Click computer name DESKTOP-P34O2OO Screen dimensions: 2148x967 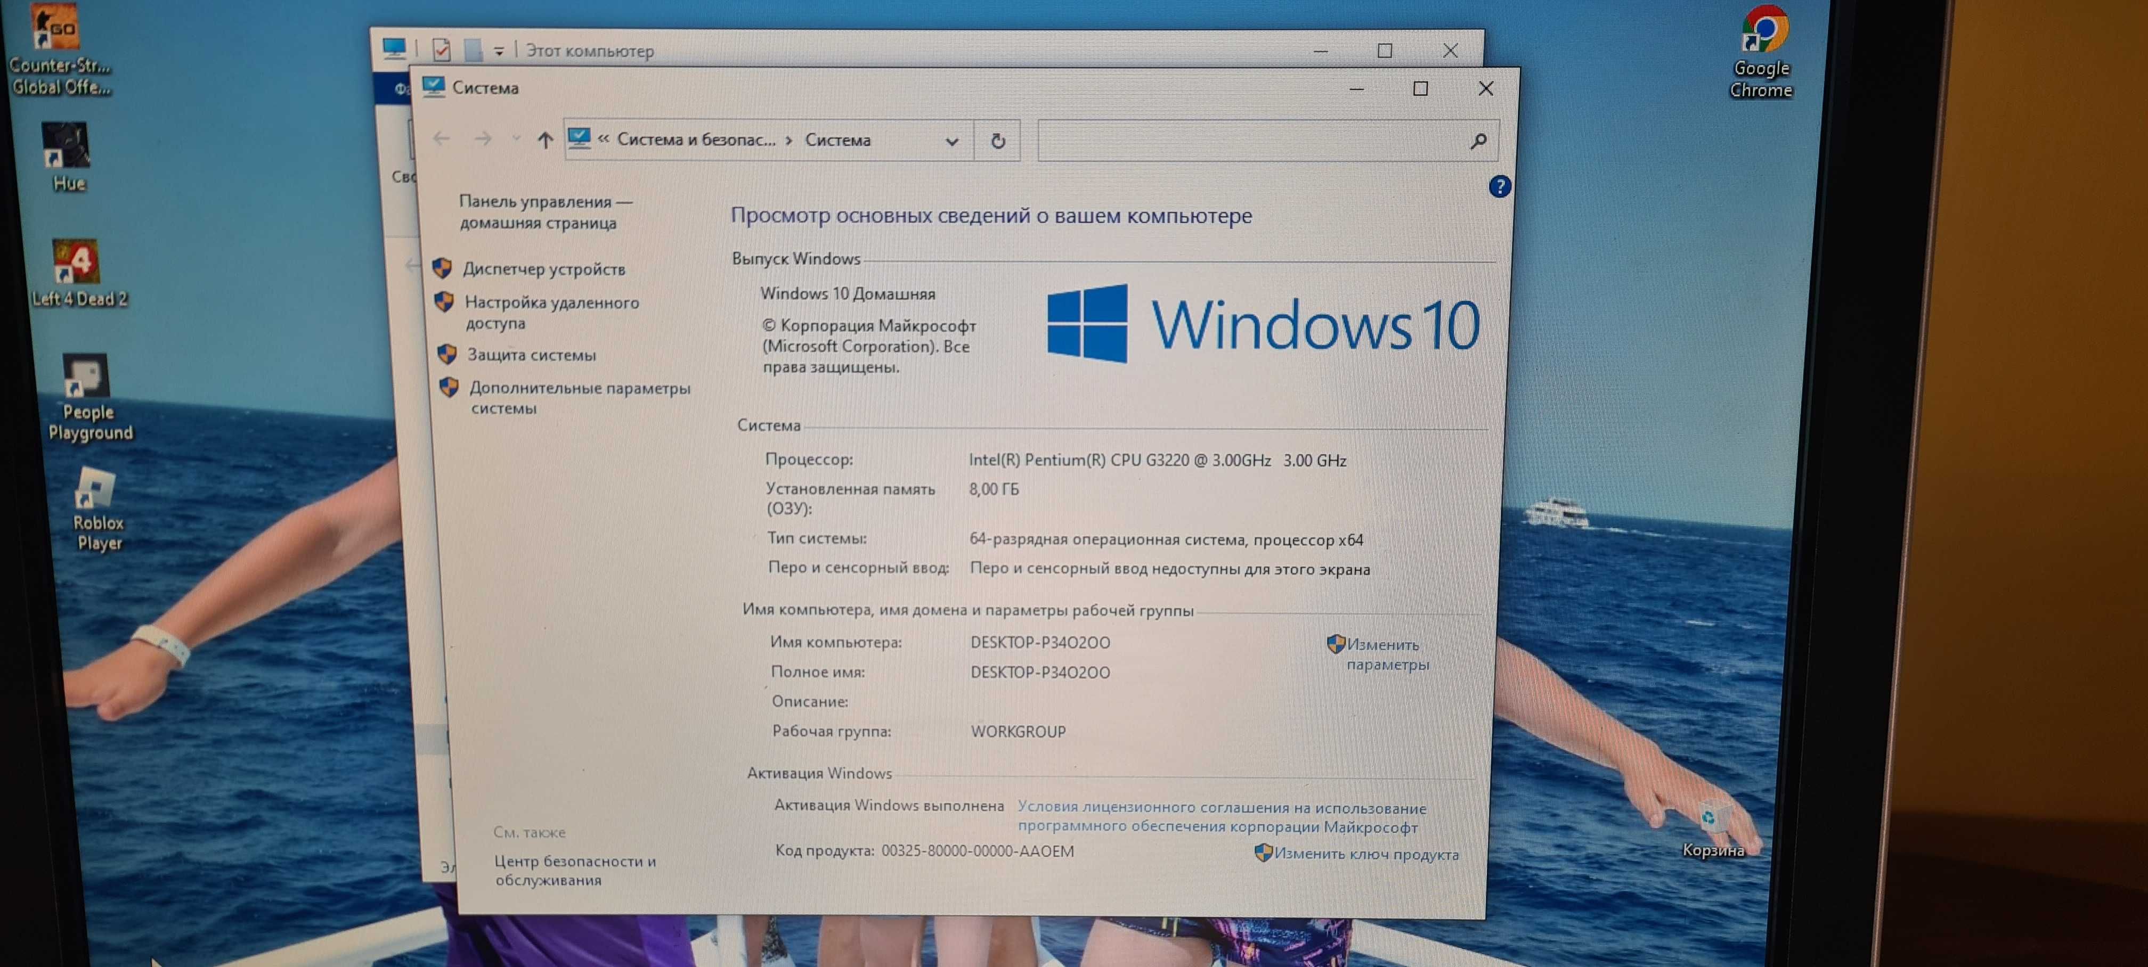(x=1040, y=643)
